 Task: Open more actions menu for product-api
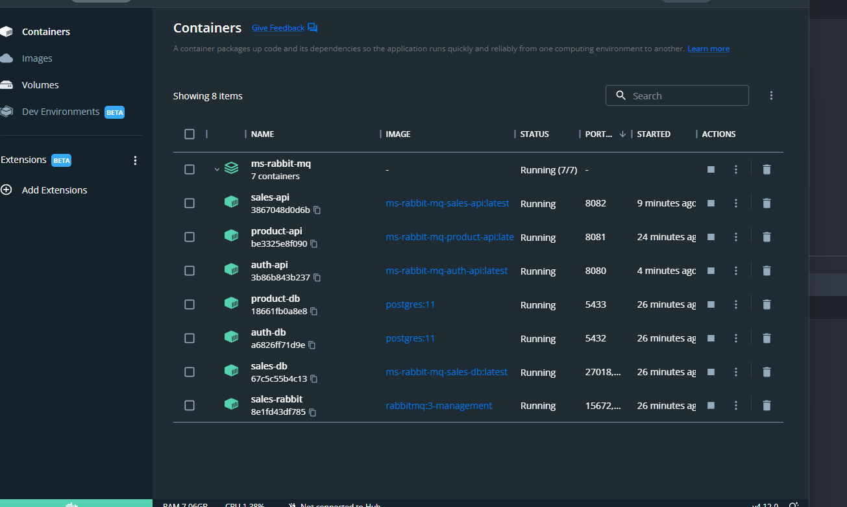(736, 237)
